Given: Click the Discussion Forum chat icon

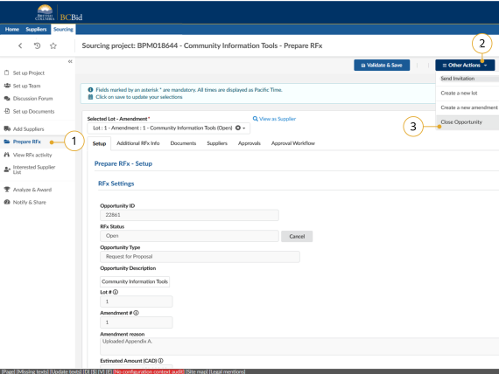Looking at the screenshot, I should tap(7, 98).
